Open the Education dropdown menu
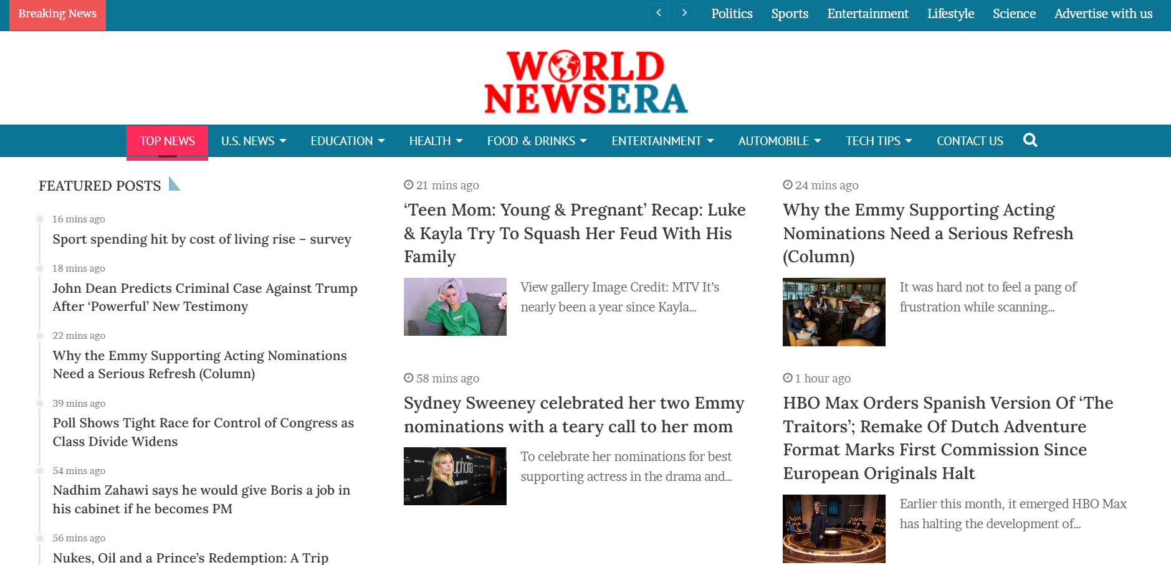The width and height of the screenshot is (1171, 565). (347, 141)
